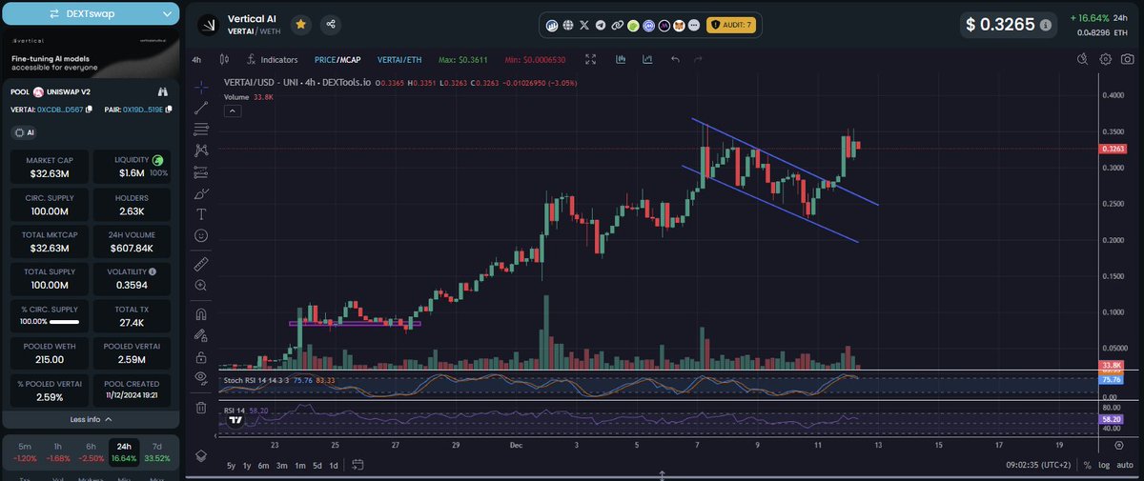The image size is (1144, 481).
Task: Open chart settings gear
Action: click(1105, 59)
